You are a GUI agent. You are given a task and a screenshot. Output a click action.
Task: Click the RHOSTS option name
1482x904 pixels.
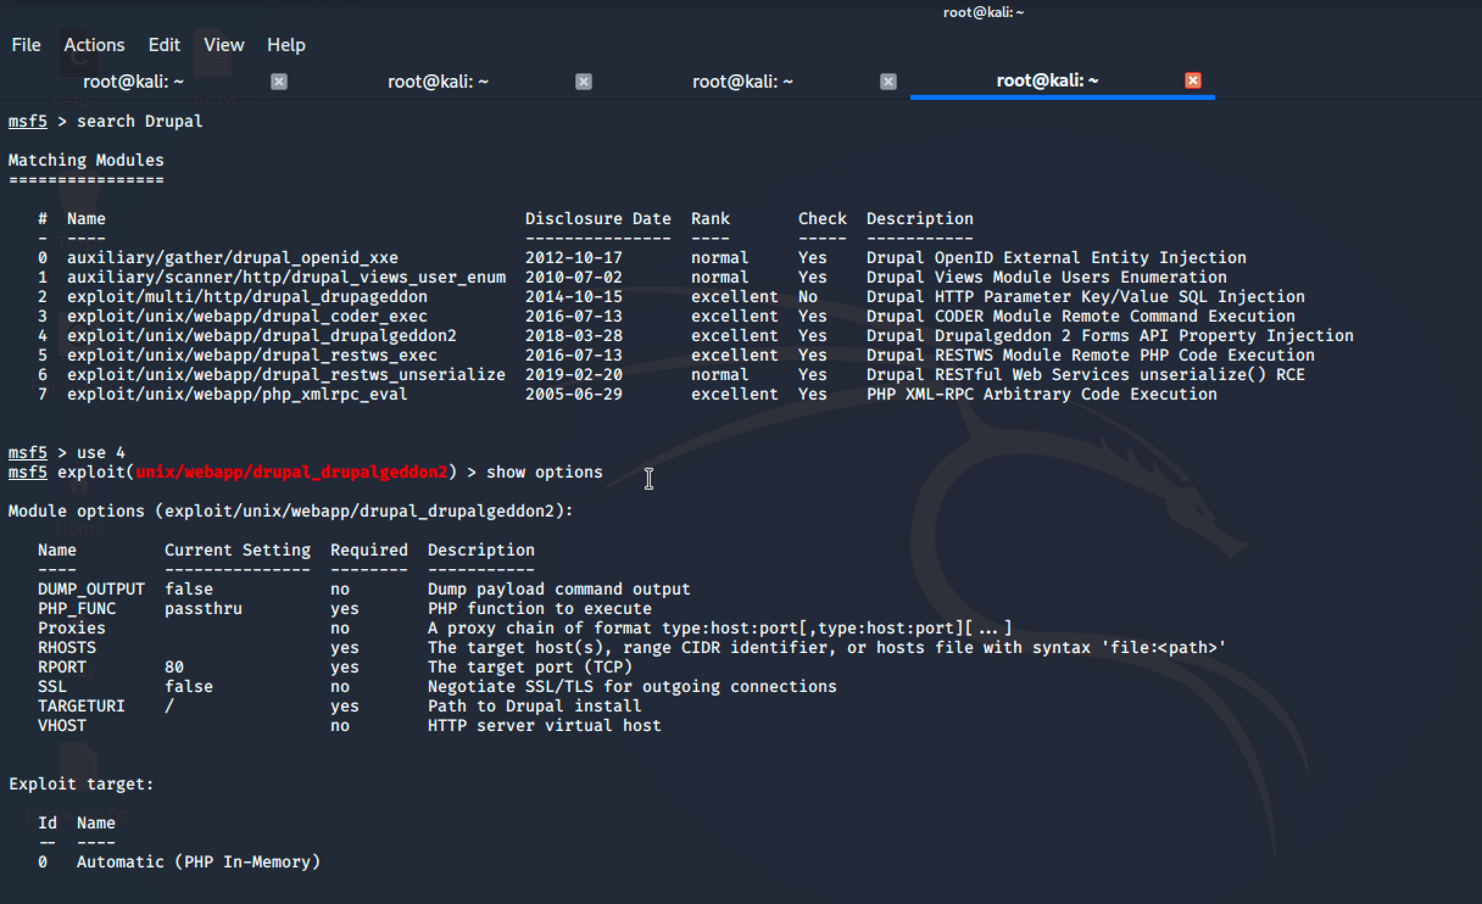(67, 648)
